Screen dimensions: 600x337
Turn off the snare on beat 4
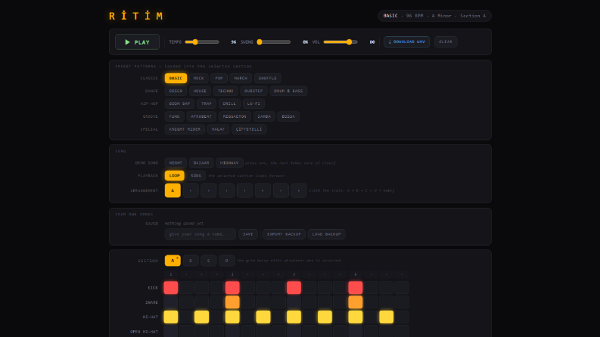(356, 302)
